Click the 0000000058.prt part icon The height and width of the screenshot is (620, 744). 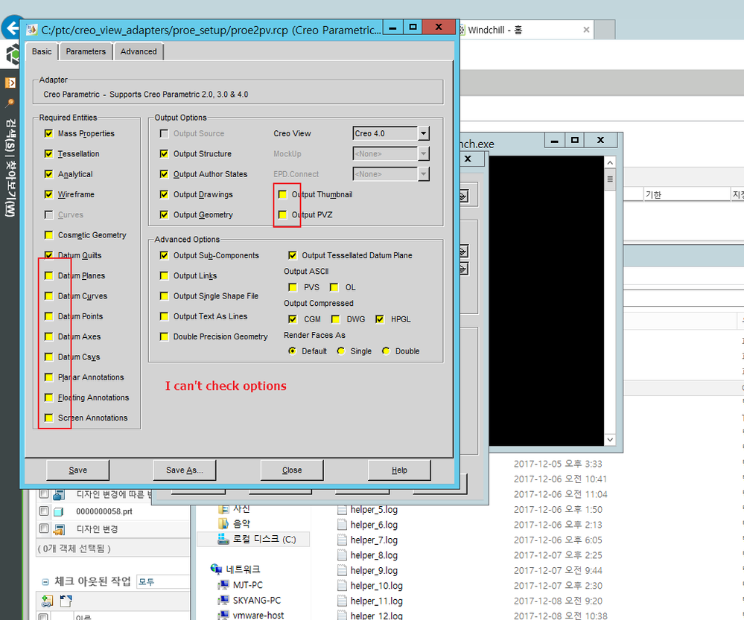pyautogui.click(x=60, y=512)
